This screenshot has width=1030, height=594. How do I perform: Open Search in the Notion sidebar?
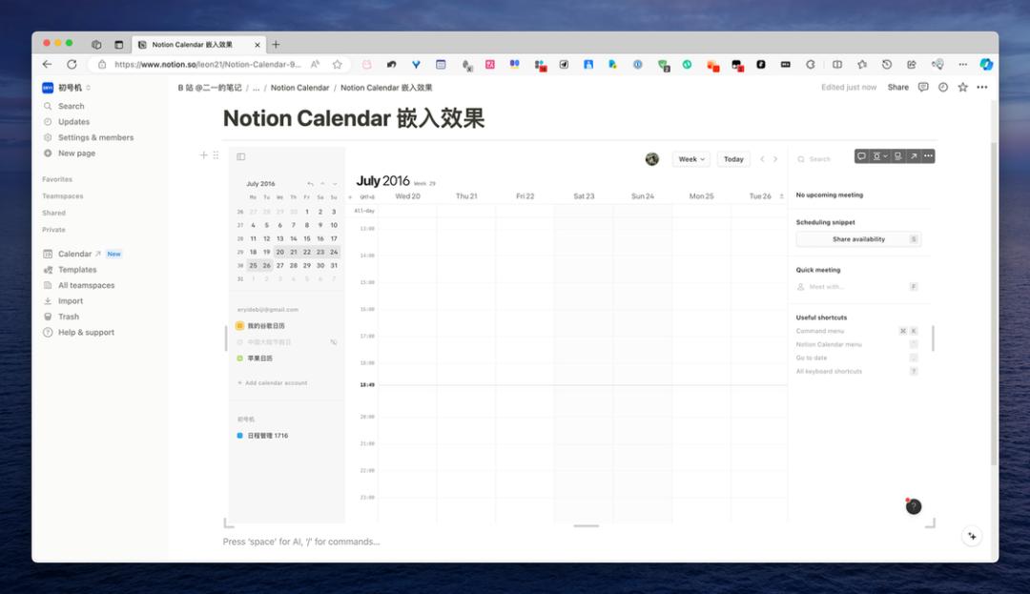[71, 106]
